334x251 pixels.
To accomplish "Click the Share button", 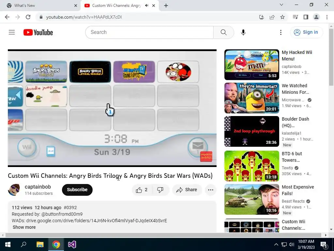I will tap(187, 190).
